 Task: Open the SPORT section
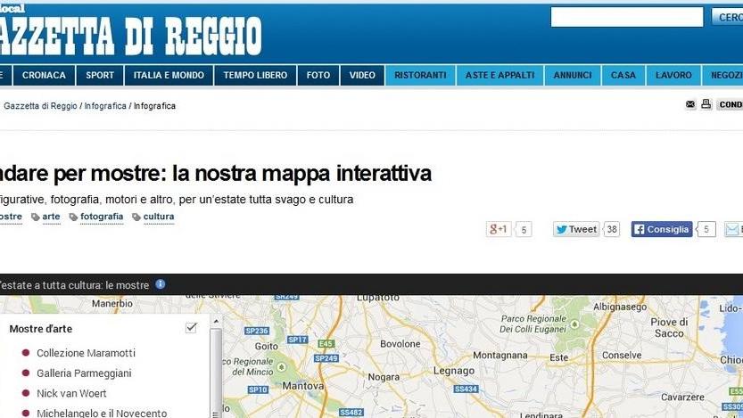pyautogui.click(x=100, y=75)
